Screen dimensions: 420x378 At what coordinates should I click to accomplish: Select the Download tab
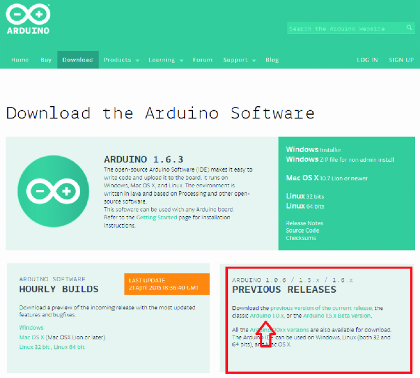coord(78,60)
